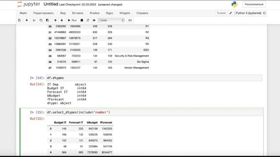
Task: Run the selected cell
Action: pyautogui.click(x=72, y=20)
